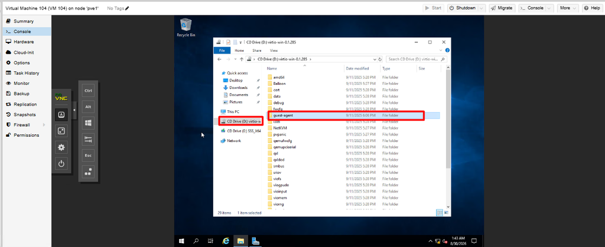Screen dimensions: 605x247
Task: Toggle the Windows key in noVNC
Action: 88,123
